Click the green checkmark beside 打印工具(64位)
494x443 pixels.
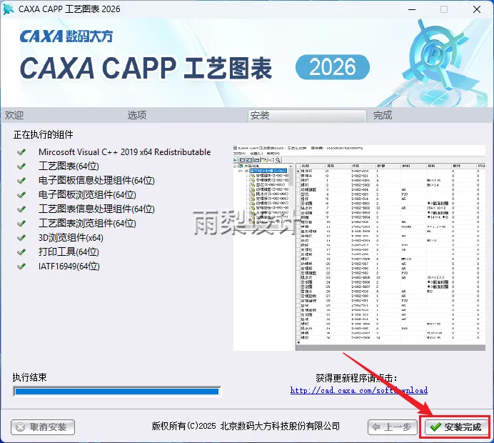point(21,252)
